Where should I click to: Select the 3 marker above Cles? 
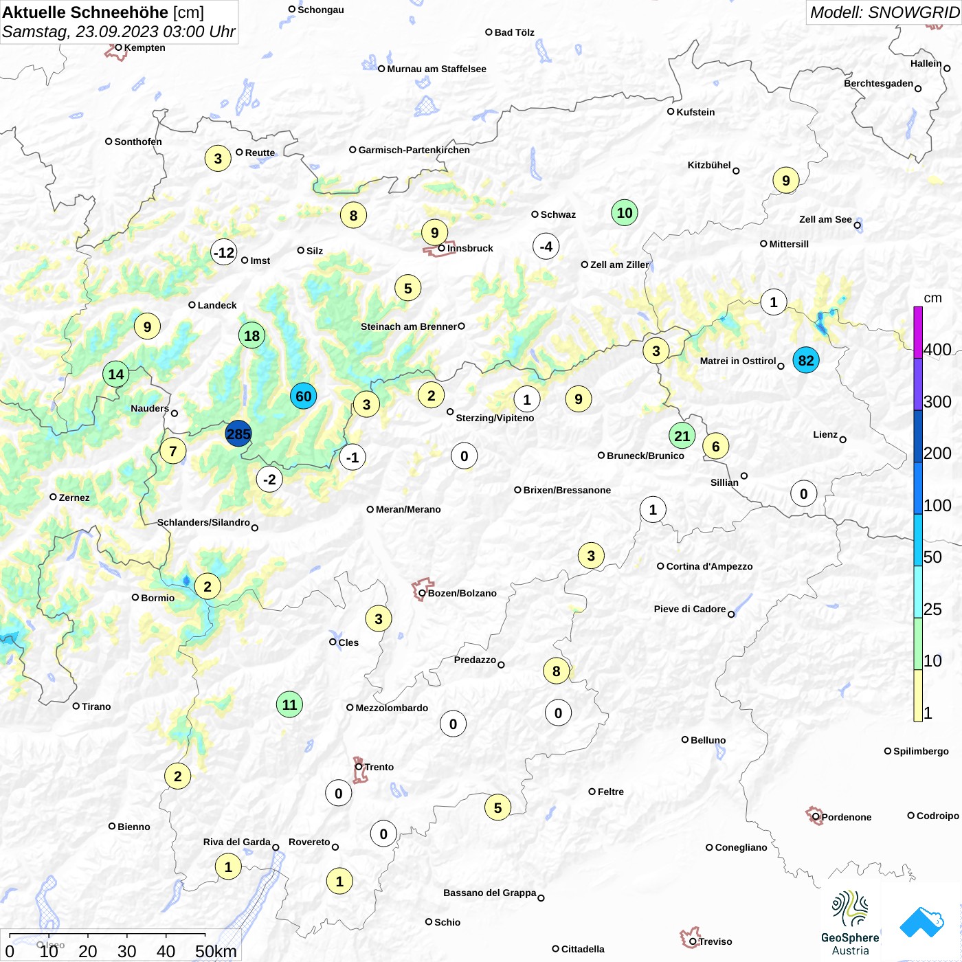(x=378, y=618)
